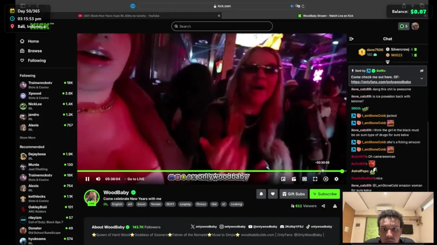Click the green Subscribe button
Image resolution: width=437 pixels, height=245 pixels.
point(325,194)
